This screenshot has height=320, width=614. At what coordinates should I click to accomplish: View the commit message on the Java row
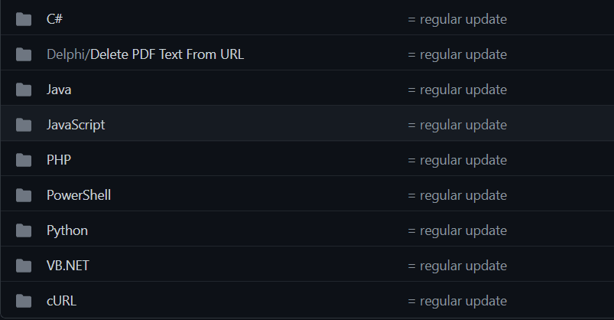tap(457, 90)
